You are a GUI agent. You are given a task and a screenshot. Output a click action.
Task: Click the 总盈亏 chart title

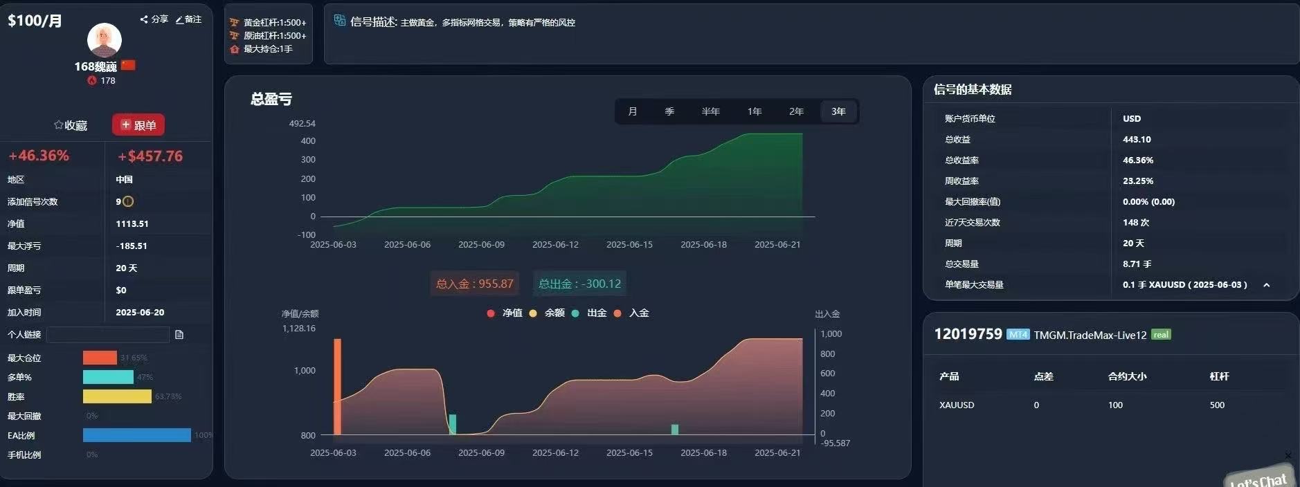point(271,99)
